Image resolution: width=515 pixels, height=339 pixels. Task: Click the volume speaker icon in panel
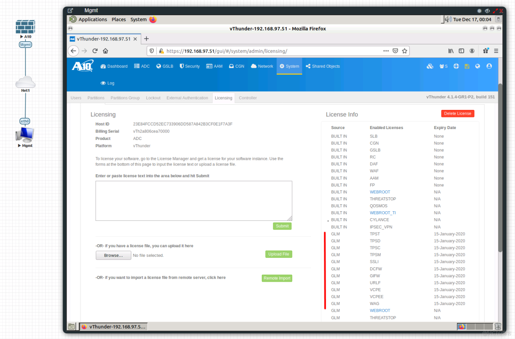tap(448, 20)
